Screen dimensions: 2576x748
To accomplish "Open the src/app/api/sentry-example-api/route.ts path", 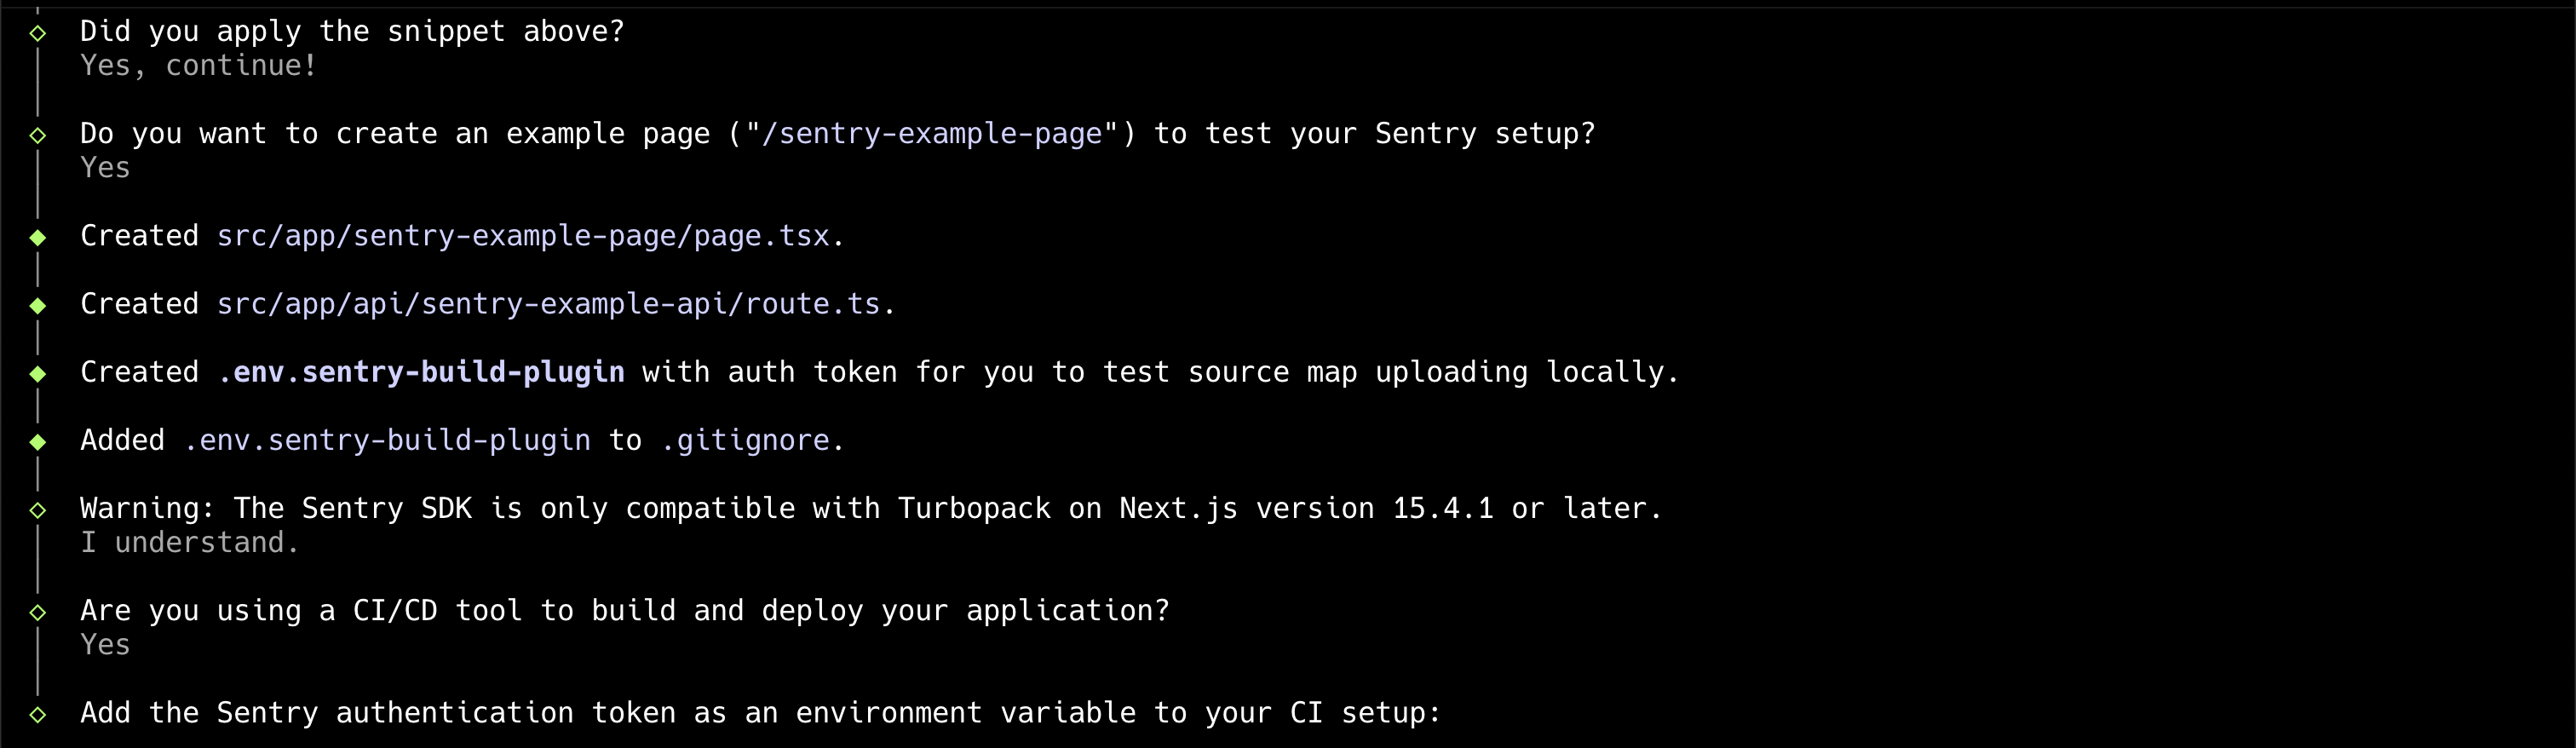I will 548,304.
